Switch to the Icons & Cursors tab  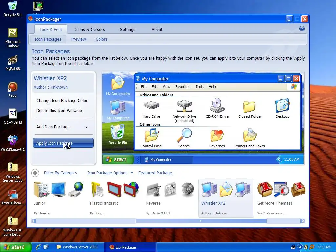(x=90, y=29)
